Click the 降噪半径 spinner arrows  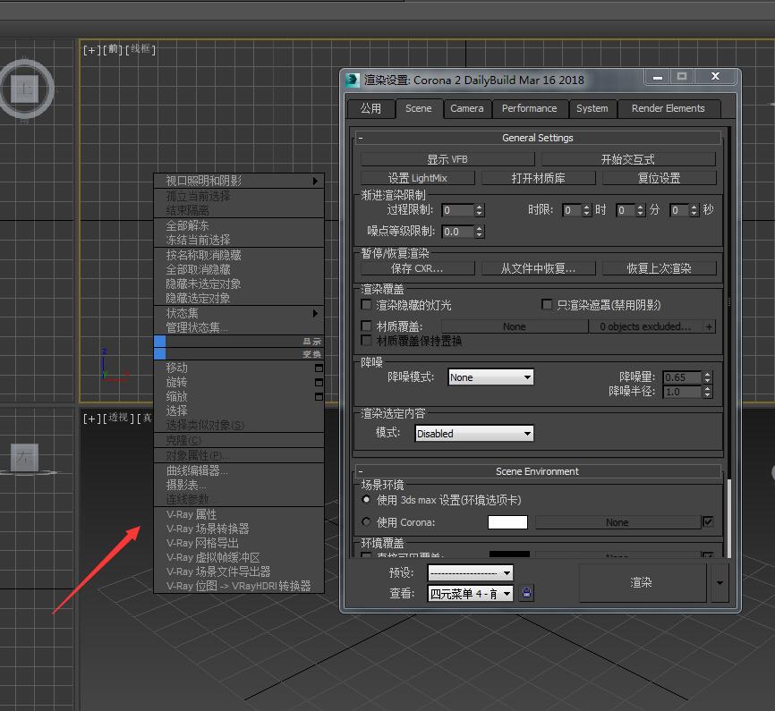707,392
